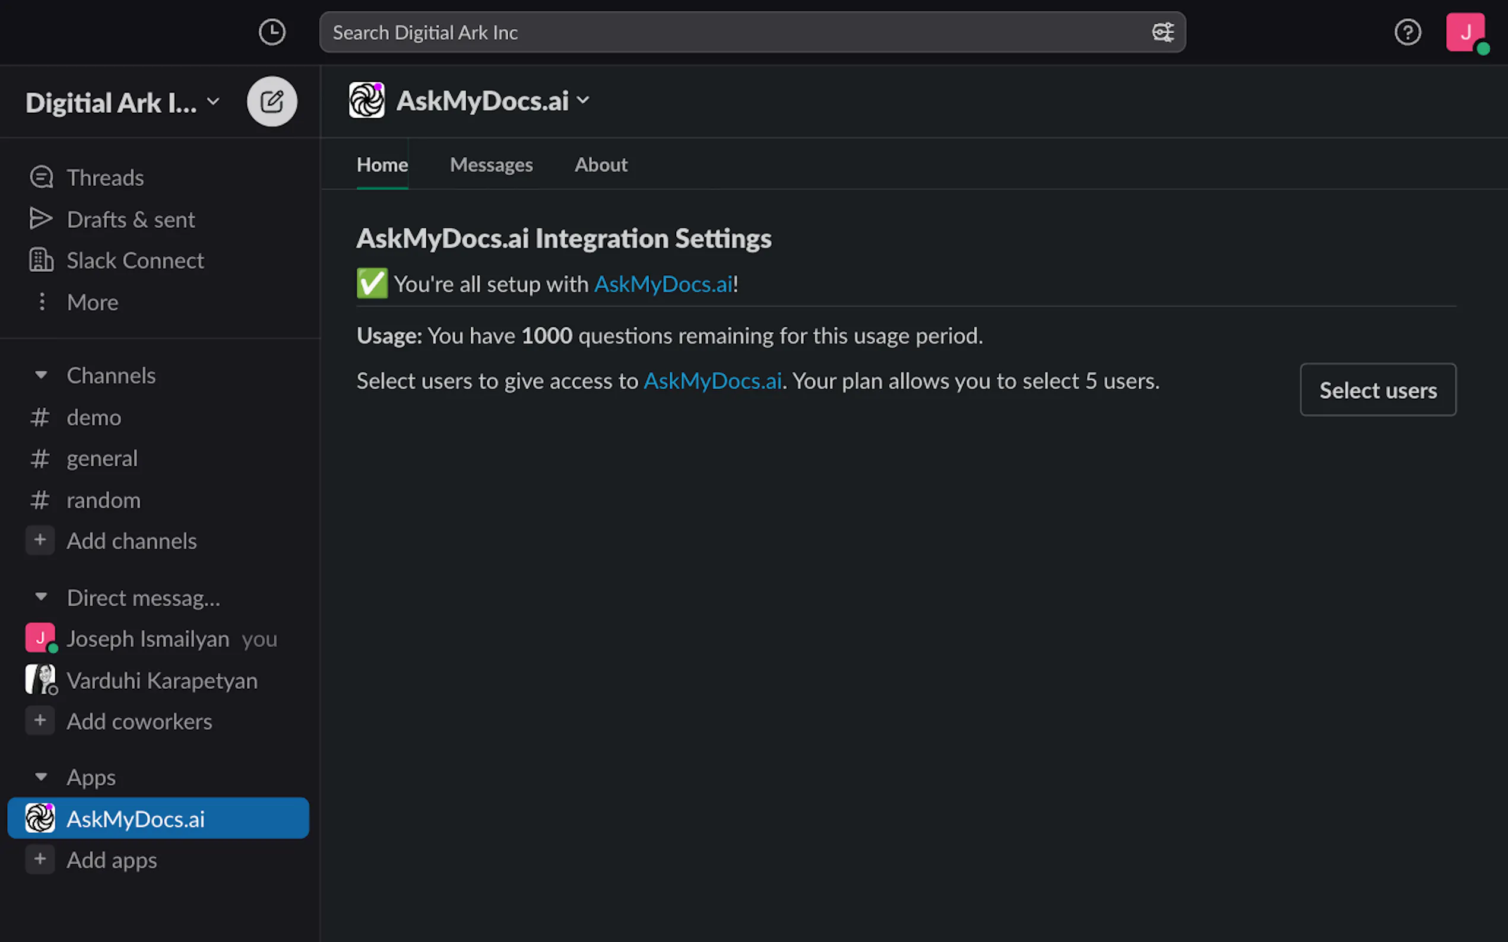Open Slack Connect
Viewport: 1508px width, 942px height.
pos(135,260)
